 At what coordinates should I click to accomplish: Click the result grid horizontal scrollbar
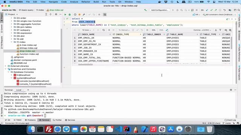[85, 64]
